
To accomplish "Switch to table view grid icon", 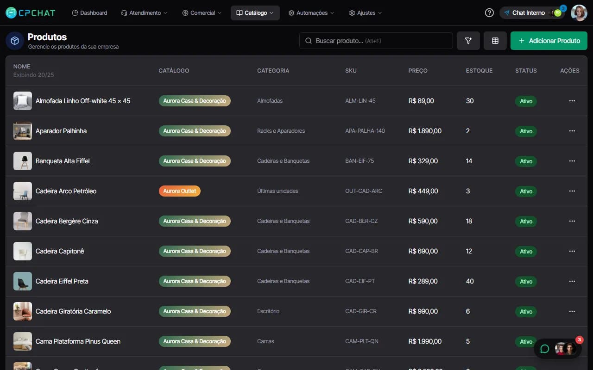I will tap(495, 41).
